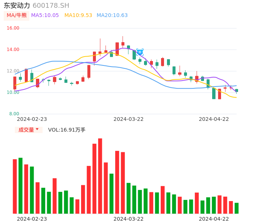Click the VOL:16.91万手 volume readout
Image resolution: width=254 pixels, height=224 pixels.
(x=67, y=130)
